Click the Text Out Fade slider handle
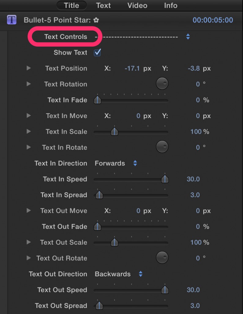Image resolution: width=243 pixels, height=314 pixels. pyautogui.click(x=98, y=226)
